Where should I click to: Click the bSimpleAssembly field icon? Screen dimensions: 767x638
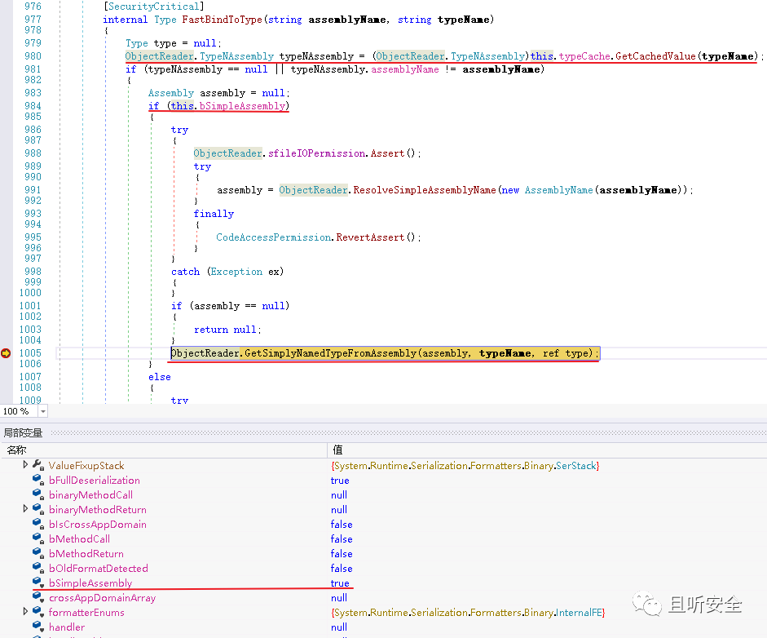(38, 583)
